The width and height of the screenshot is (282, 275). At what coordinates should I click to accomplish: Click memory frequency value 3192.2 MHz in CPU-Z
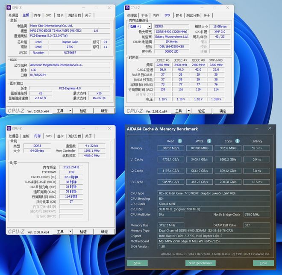(71, 167)
